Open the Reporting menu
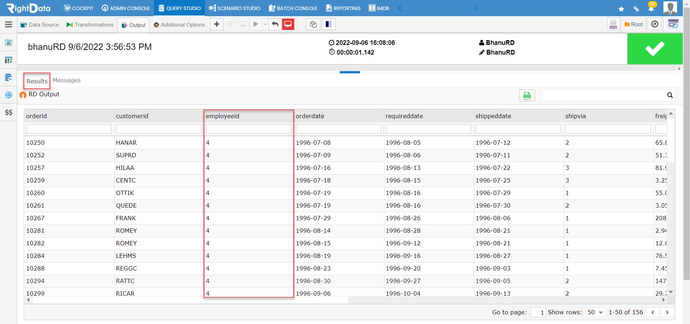The height and width of the screenshot is (324, 690). pos(343,8)
